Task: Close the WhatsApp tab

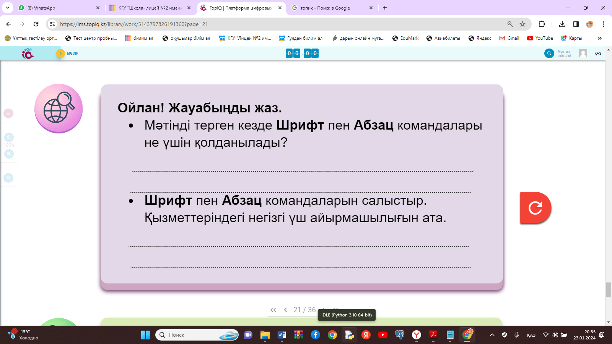Action: click(x=98, y=8)
